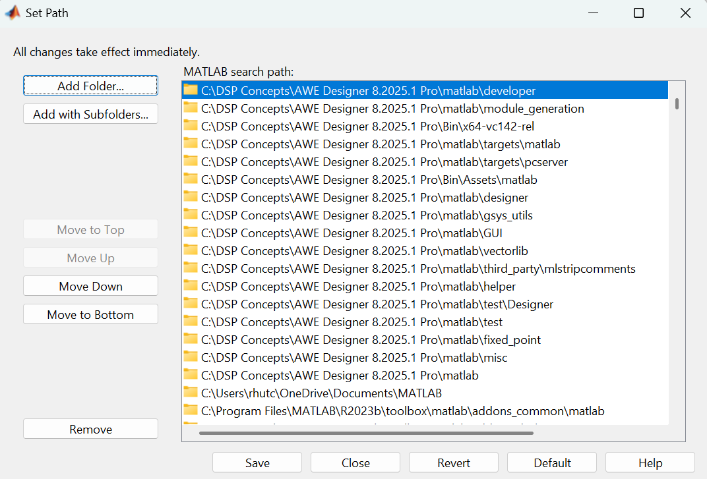
Task: Open Help for Set Path
Action: [650, 463]
